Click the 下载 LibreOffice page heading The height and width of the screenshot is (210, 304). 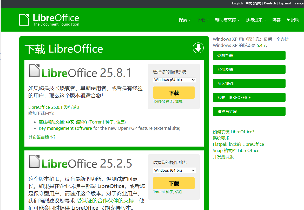(x=64, y=49)
